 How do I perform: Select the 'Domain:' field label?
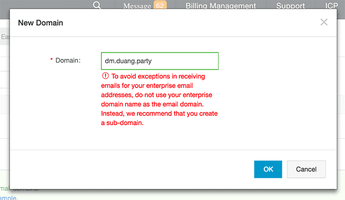tap(68, 60)
